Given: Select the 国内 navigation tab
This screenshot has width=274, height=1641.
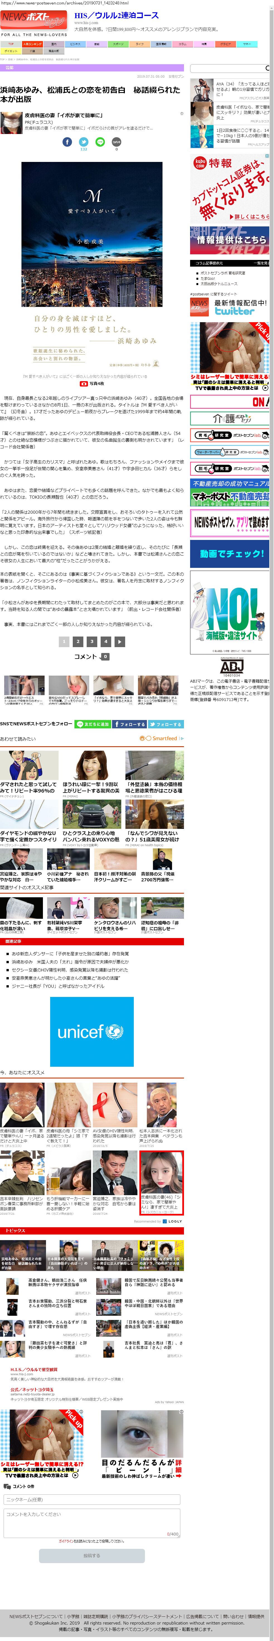Looking at the screenshot, I should (x=54, y=44).
